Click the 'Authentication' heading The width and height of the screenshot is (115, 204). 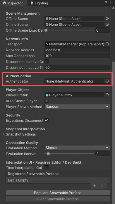[x=18, y=76]
